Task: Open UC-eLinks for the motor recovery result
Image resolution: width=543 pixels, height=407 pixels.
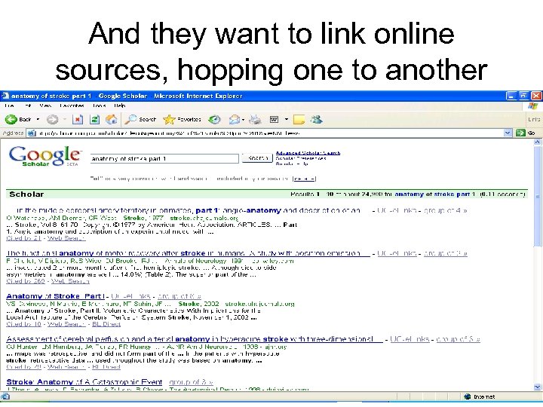Action: point(397,253)
